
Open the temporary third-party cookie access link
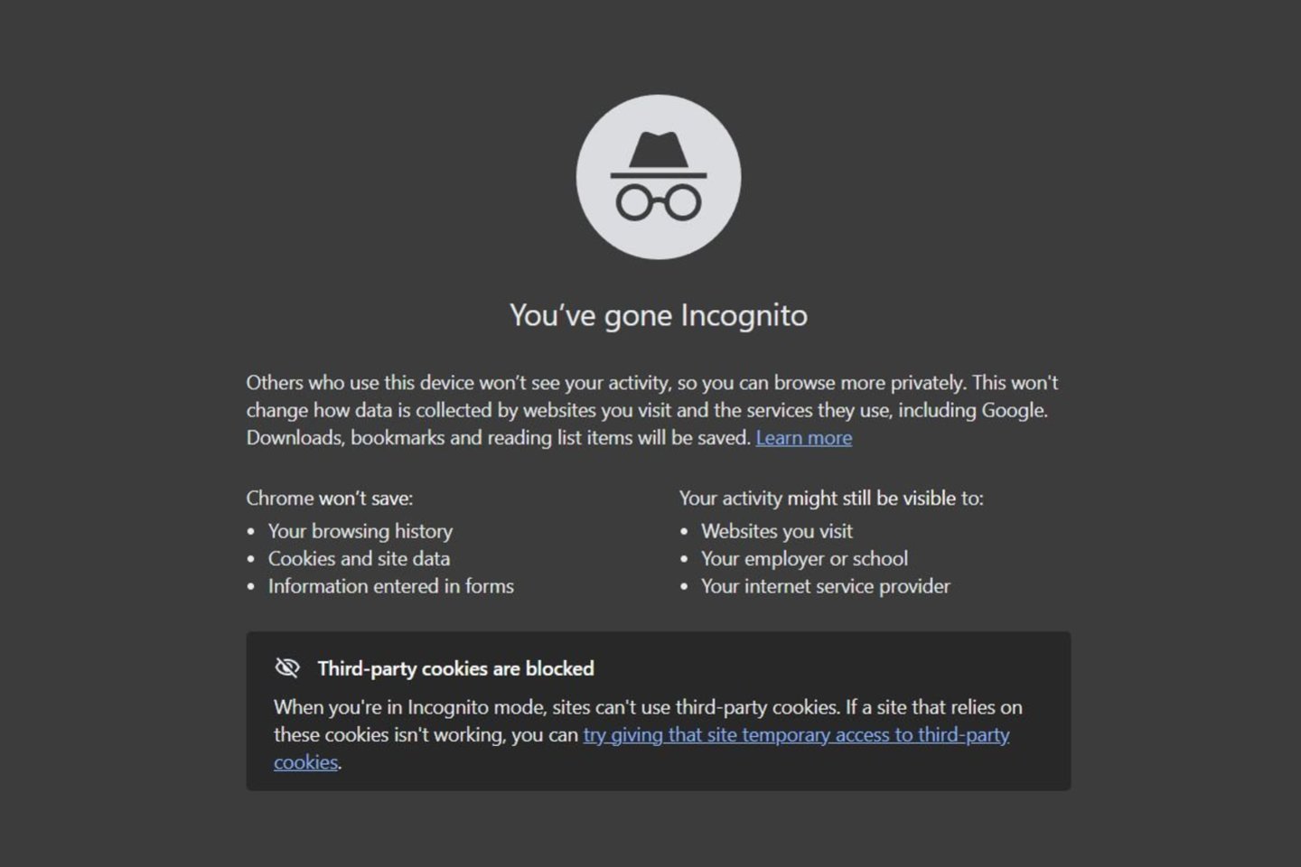[x=795, y=735]
